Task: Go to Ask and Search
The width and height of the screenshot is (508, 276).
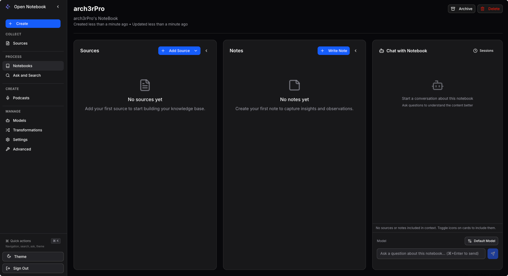Action: 27,75
